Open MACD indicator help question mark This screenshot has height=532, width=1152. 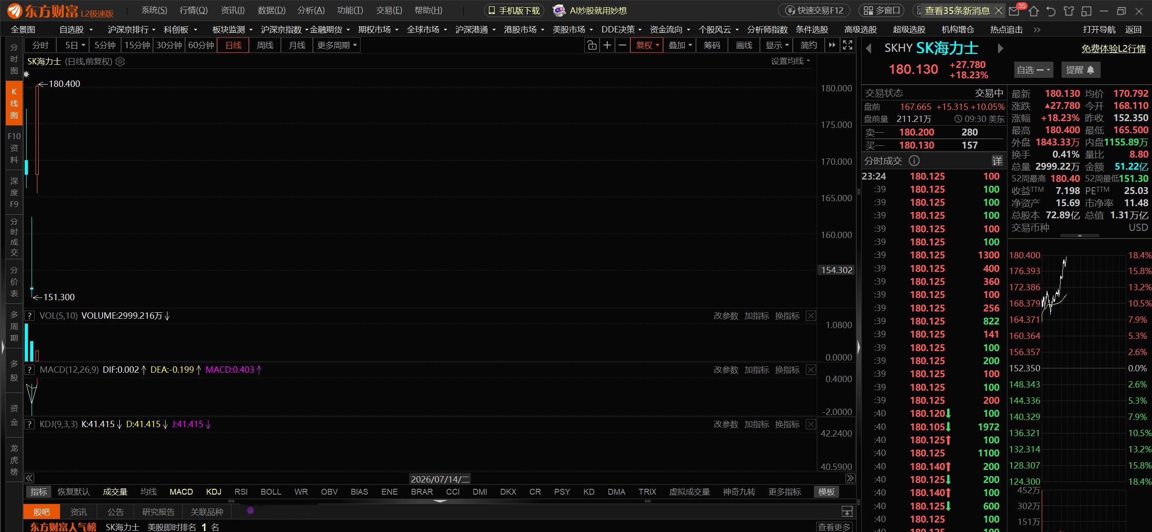coord(29,370)
